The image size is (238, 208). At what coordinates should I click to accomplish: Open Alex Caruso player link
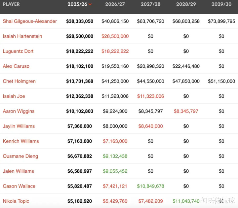(x=16, y=66)
